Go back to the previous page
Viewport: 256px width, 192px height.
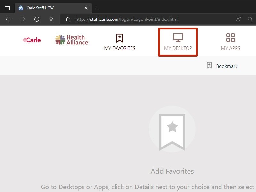(9, 19)
